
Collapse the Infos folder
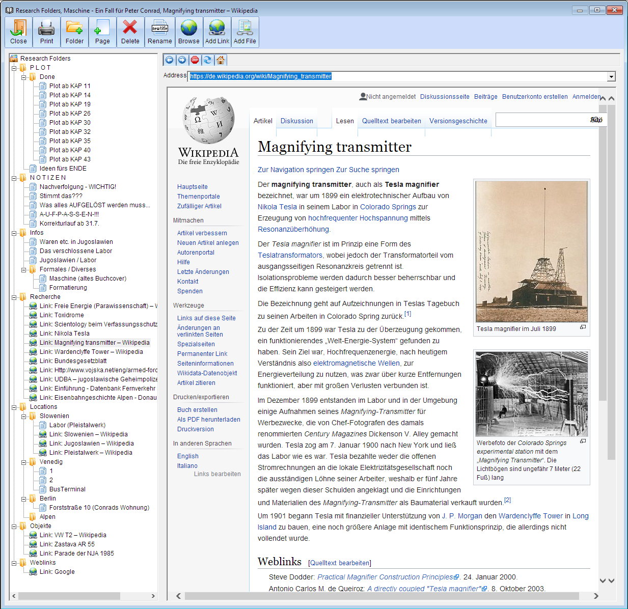[14, 233]
